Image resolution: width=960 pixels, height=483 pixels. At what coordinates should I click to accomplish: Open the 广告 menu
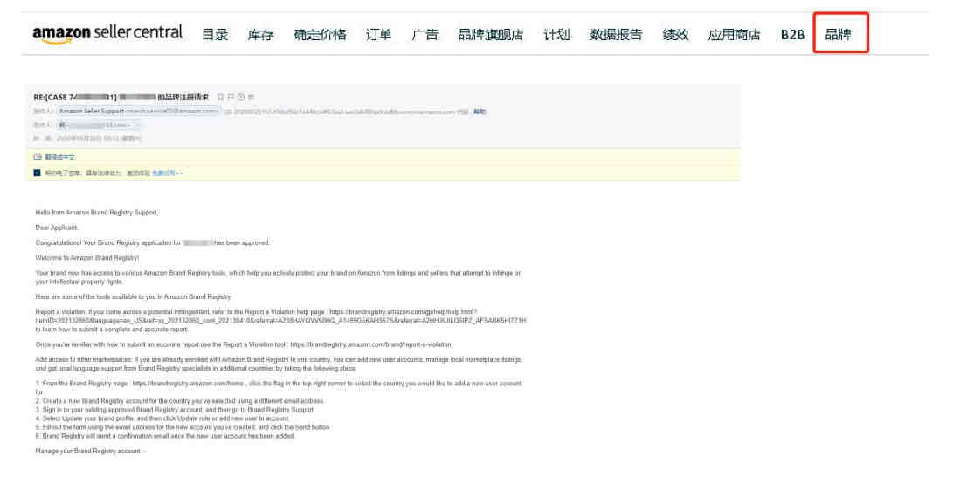coord(425,35)
